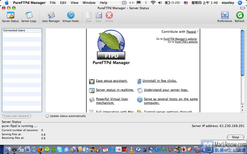Open Easy setup assistant link
The height and width of the screenshot is (154, 247).
tap(112, 81)
